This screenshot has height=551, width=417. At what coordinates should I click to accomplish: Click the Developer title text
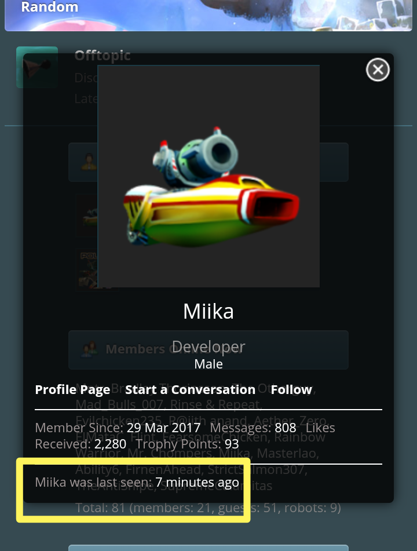209,347
